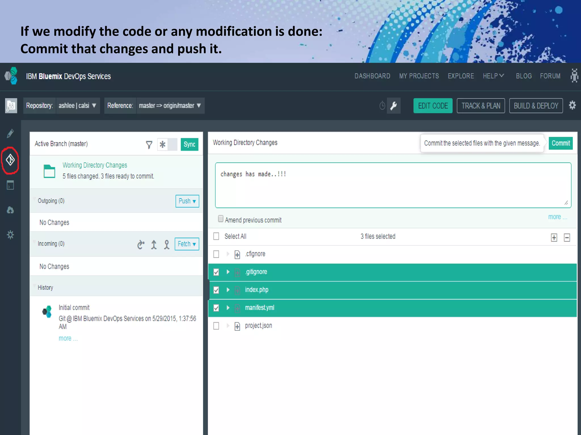Expand all files with the plus box icon

(554, 237)
